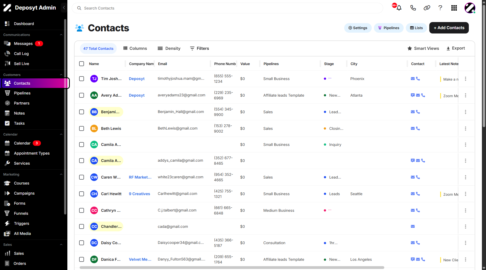
Task: Select Avery Ad's row checkbox
Action: tap(82, 95)
